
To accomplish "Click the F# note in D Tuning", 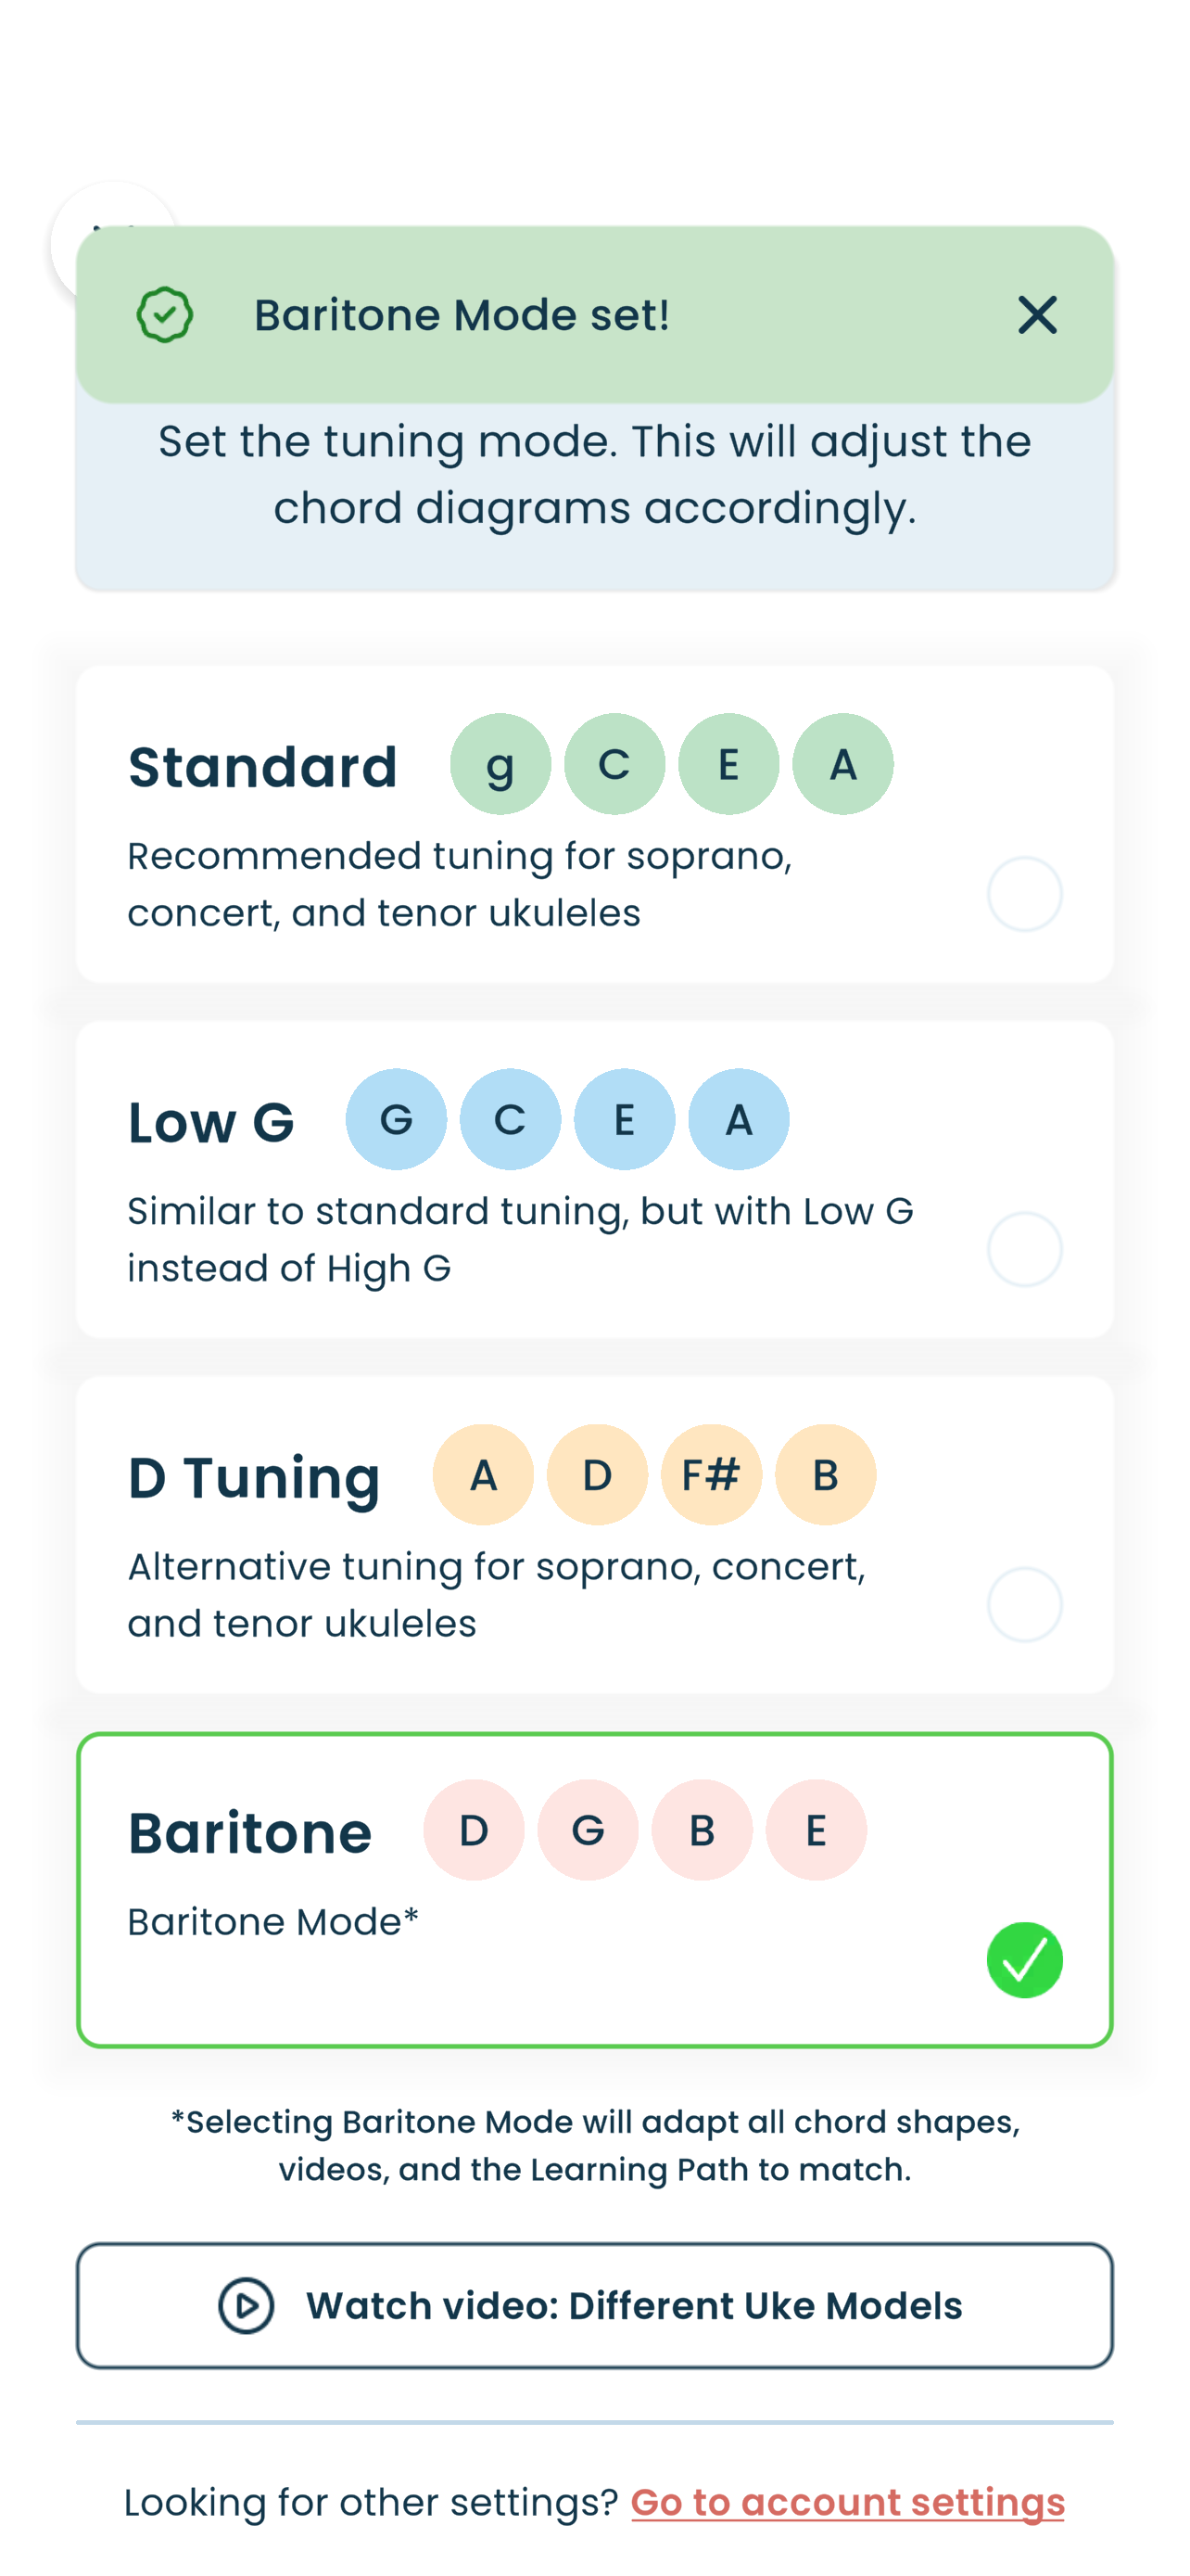I will coord(711,1474).
